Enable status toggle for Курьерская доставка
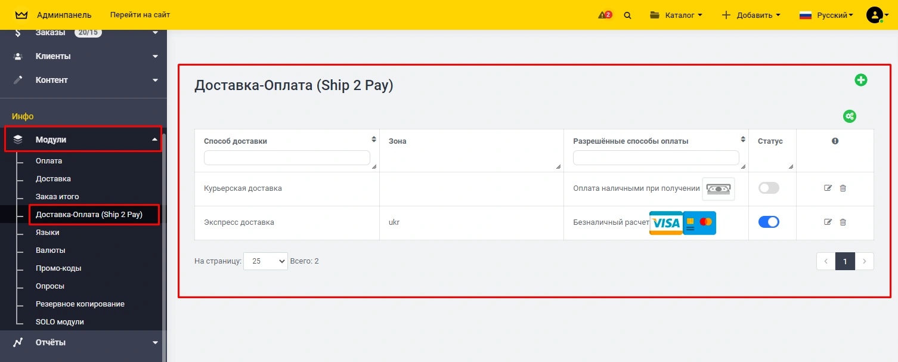This screenshot has width=898, height=362. pos(769,188)
